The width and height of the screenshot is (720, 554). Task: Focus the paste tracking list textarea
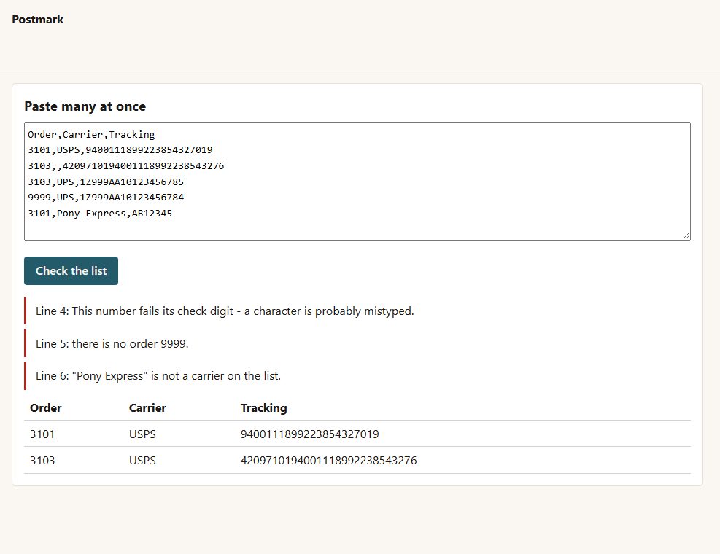point(357,182)
